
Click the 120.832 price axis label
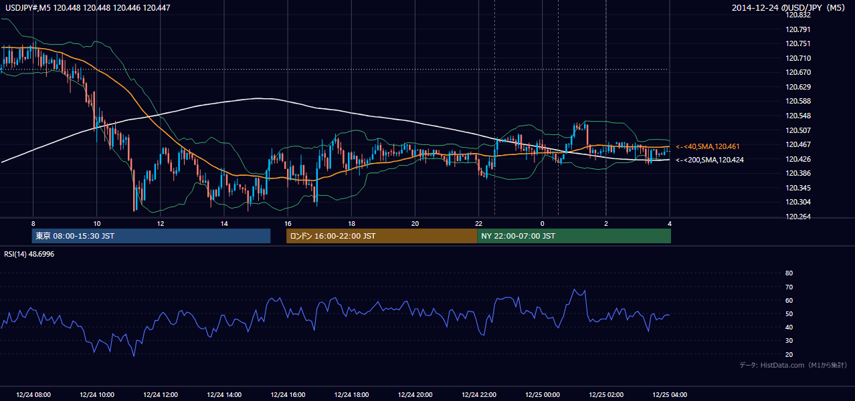(x=798, y=15)
